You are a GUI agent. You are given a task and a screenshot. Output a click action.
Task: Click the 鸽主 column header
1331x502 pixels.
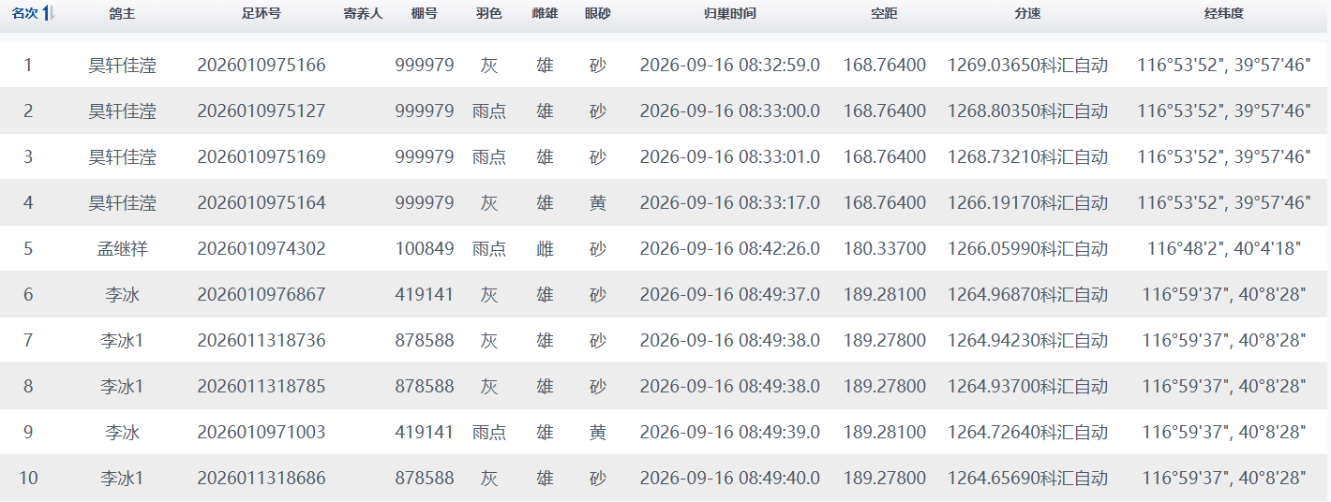point(122,13)
